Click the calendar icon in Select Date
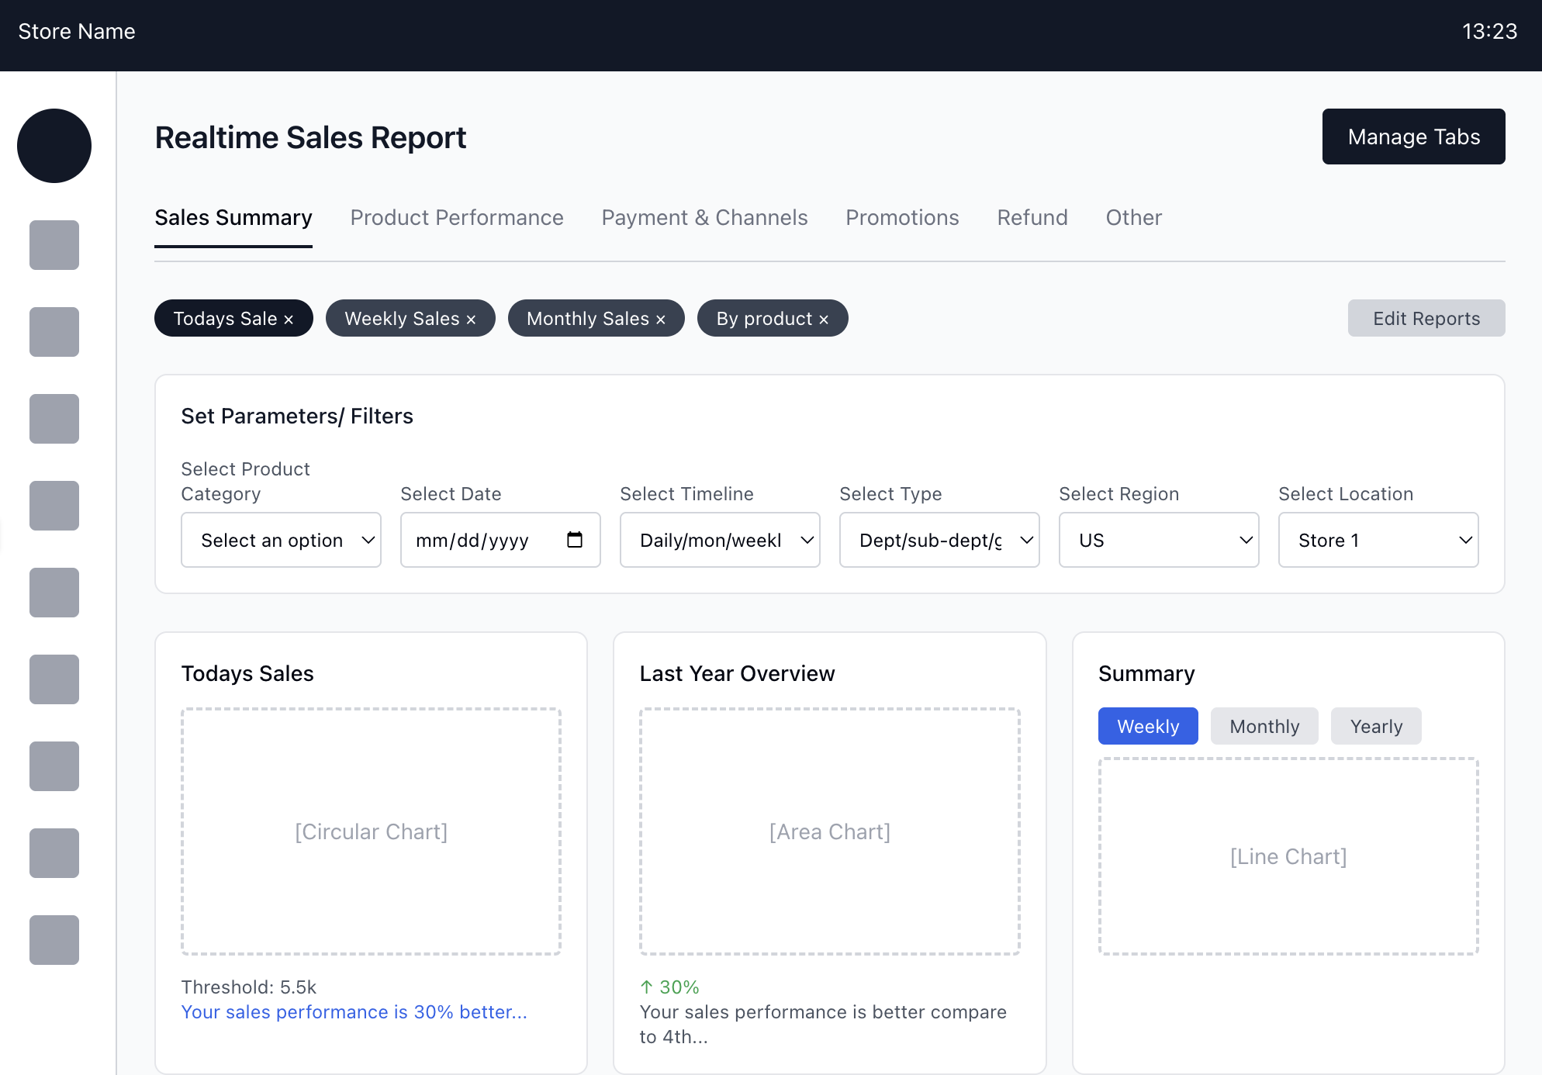1542x1075 pixels. tap(575, 540)
